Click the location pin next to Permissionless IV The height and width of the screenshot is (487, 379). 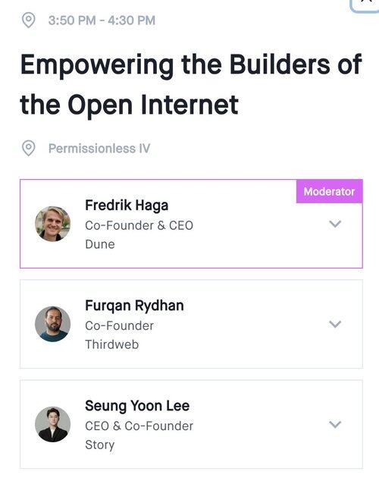29,148
